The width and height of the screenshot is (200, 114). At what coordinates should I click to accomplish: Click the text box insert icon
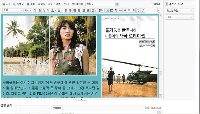(107, 11)
